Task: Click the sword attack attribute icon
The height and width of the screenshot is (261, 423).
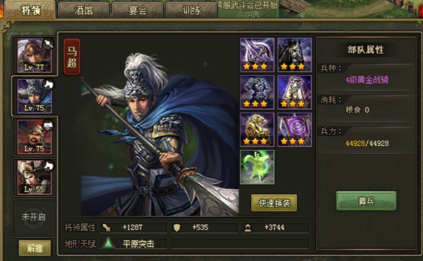Action: point(106,228)
